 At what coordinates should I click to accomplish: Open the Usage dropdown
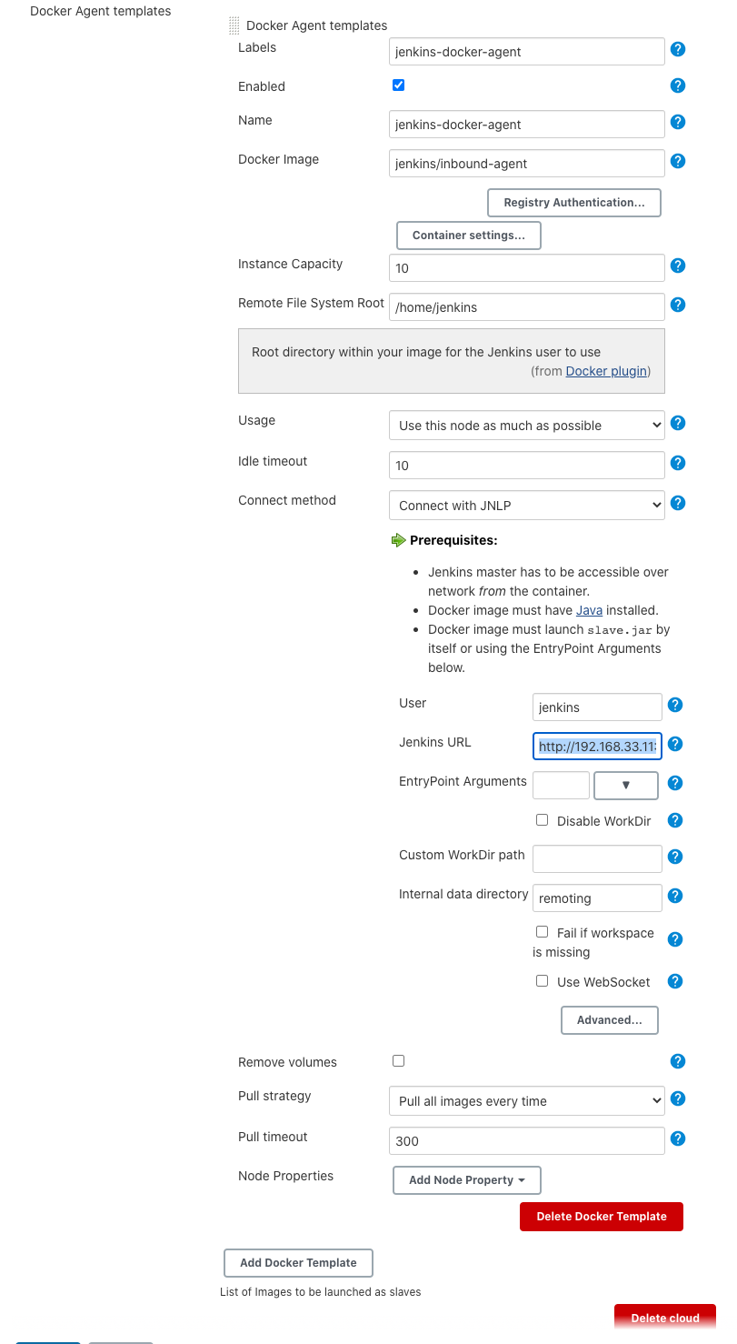(526, 425)
